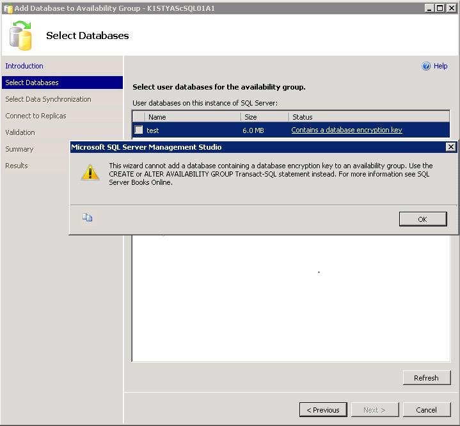Select the Summary step

pos(19,149)
